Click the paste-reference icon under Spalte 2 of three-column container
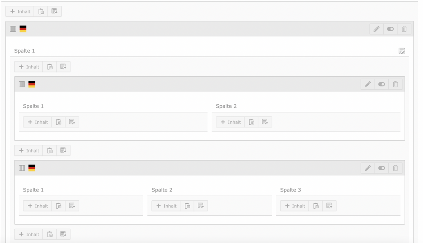423x243 pixels. (200, 206)
